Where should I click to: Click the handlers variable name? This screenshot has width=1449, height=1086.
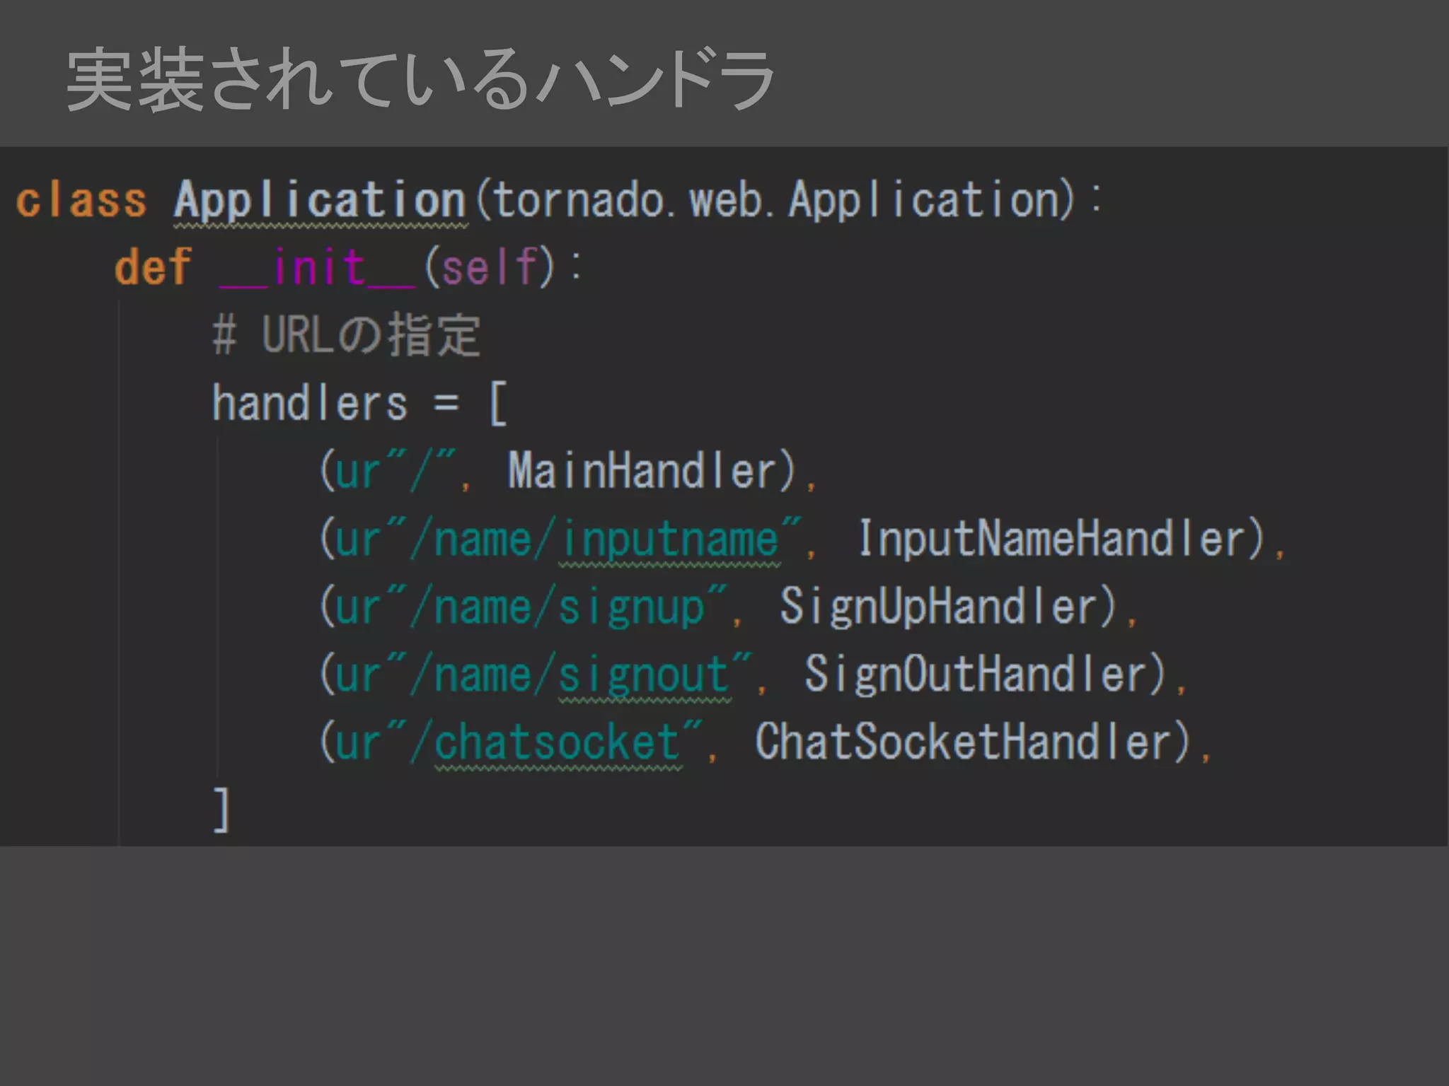tap(310, 403)
